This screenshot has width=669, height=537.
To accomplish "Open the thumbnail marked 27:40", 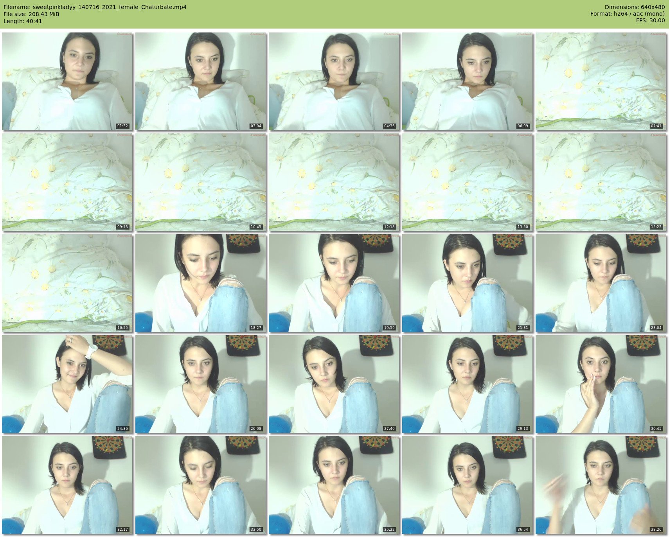I will [334, 384].
